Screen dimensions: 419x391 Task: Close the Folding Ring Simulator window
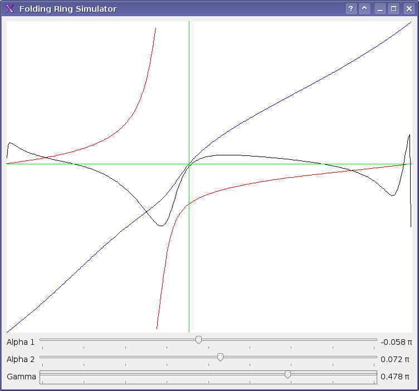click(407, 9)
